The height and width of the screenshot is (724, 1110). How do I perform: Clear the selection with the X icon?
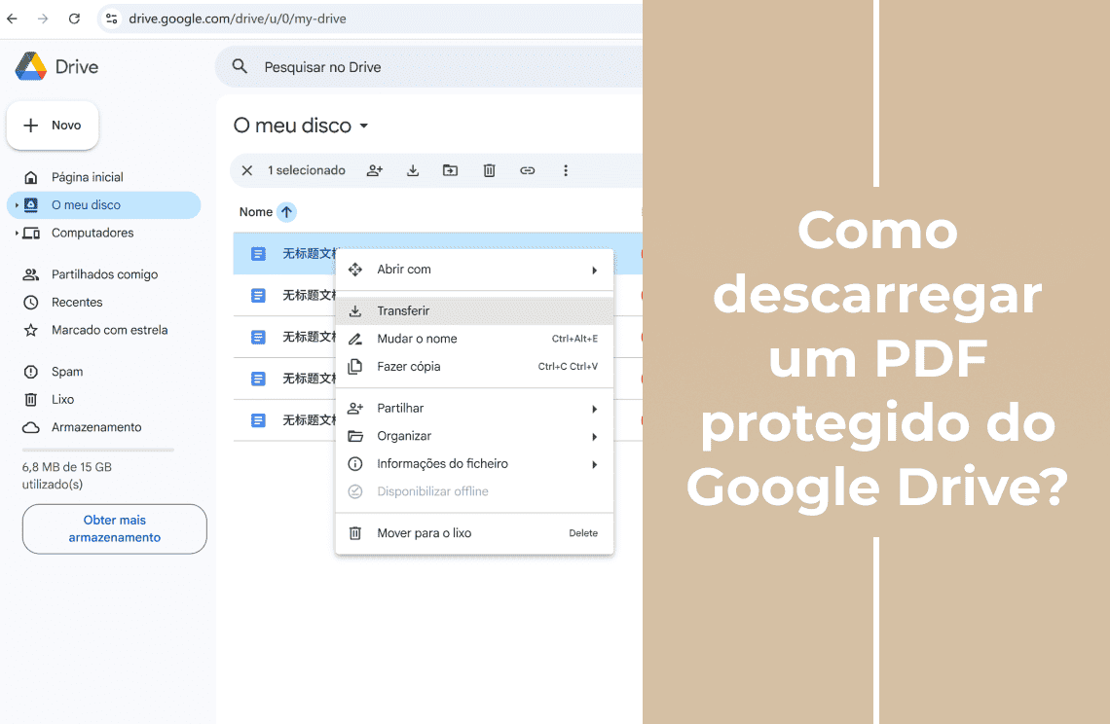pyautogui.click(x=246, y=170)
